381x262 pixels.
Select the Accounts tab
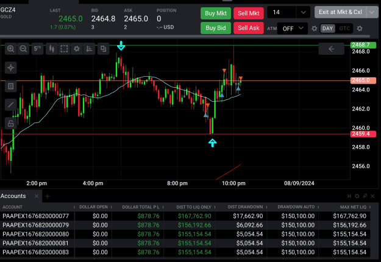(x=13, y=196)
